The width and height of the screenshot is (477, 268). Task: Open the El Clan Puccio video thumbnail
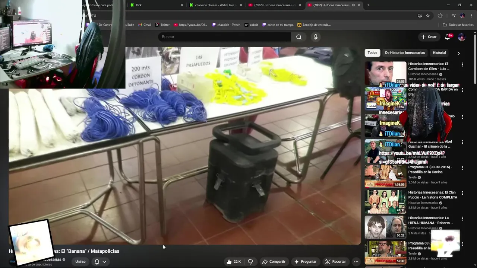coord(385,201)
